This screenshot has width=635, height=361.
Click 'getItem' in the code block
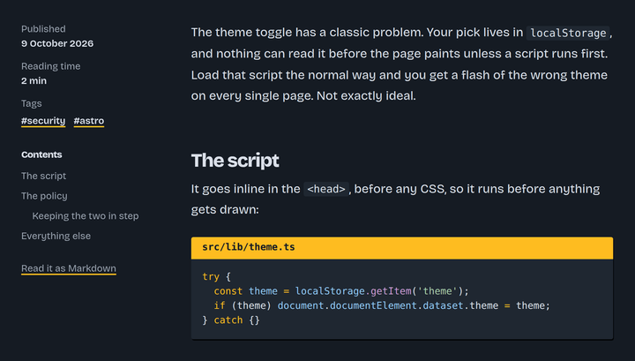tap(391, 291)
